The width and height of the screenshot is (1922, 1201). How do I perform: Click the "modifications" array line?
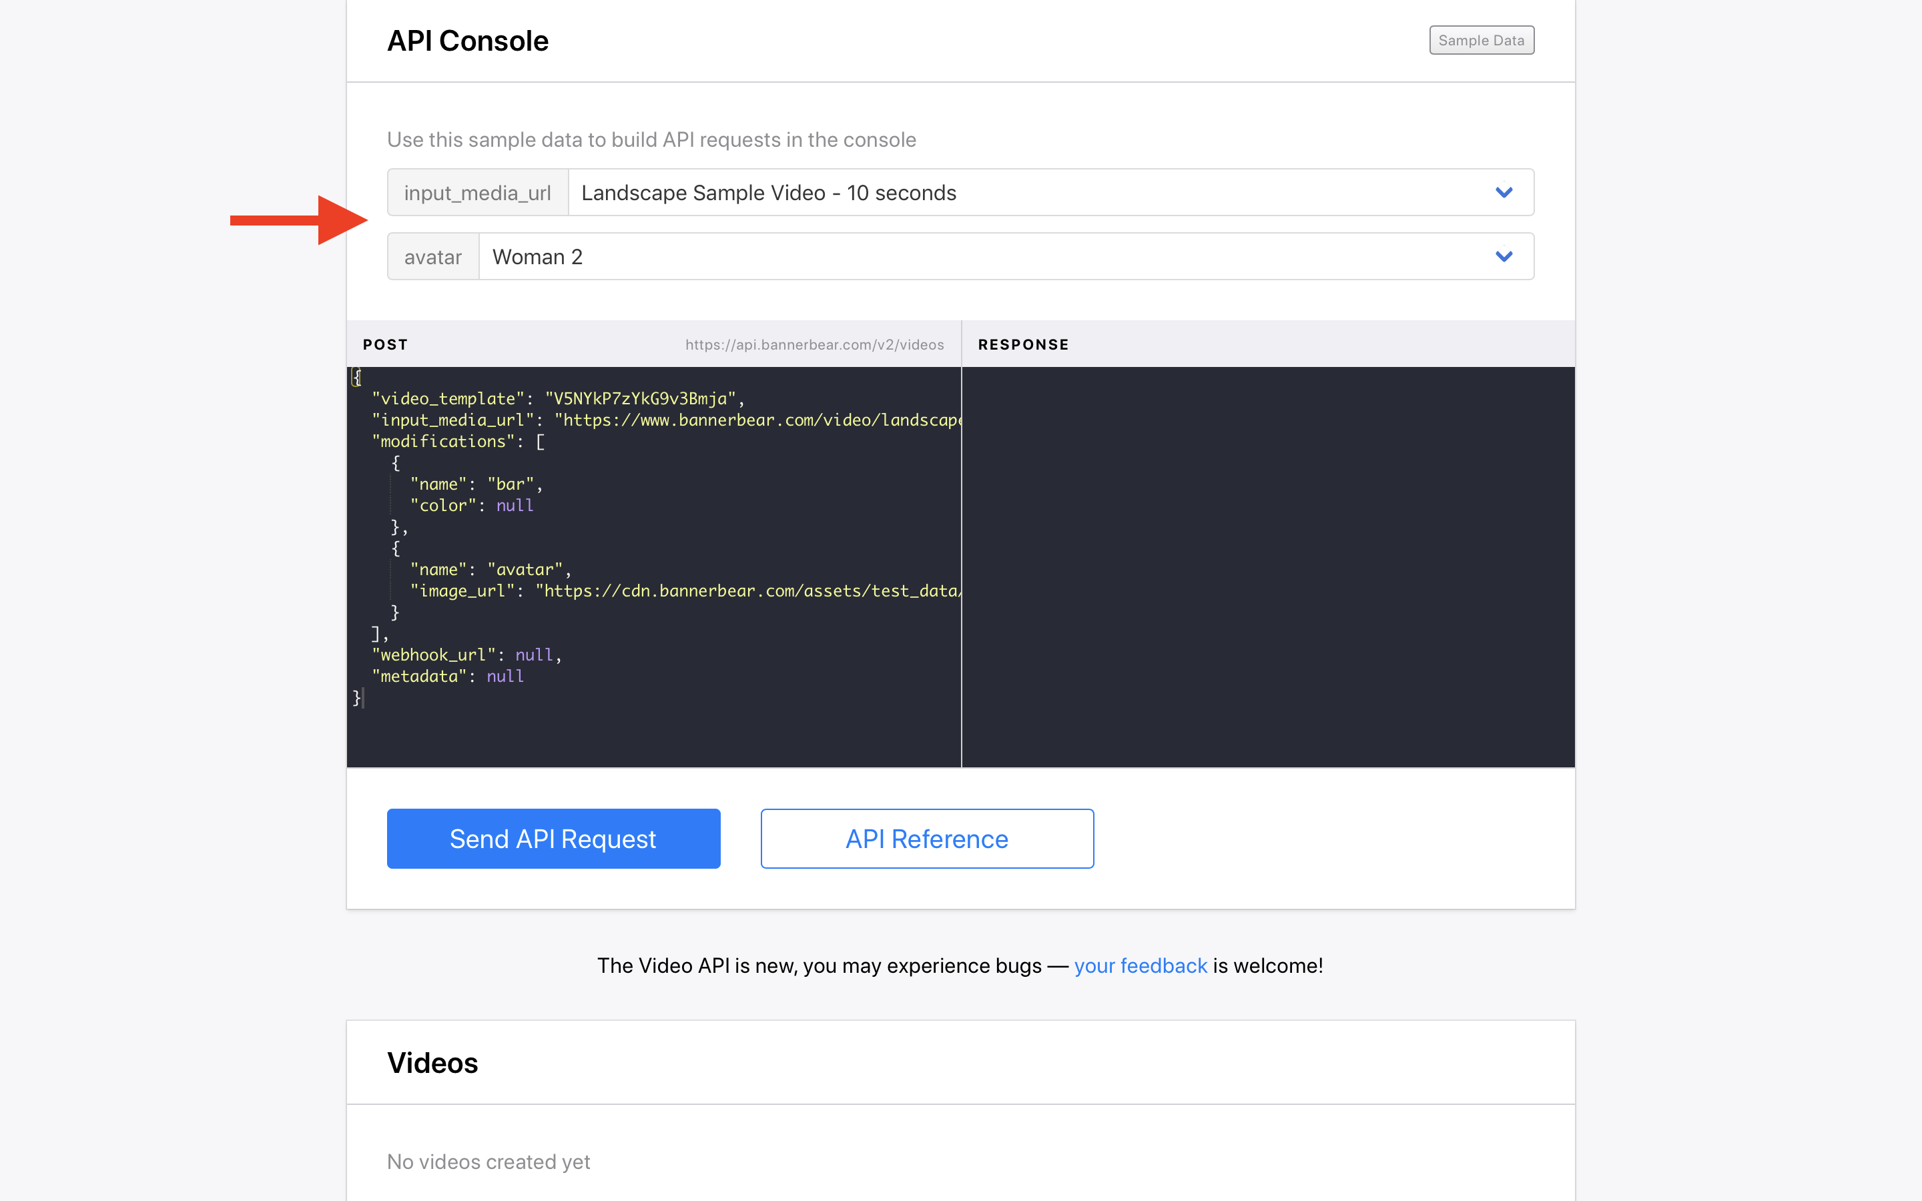point(457,442)
